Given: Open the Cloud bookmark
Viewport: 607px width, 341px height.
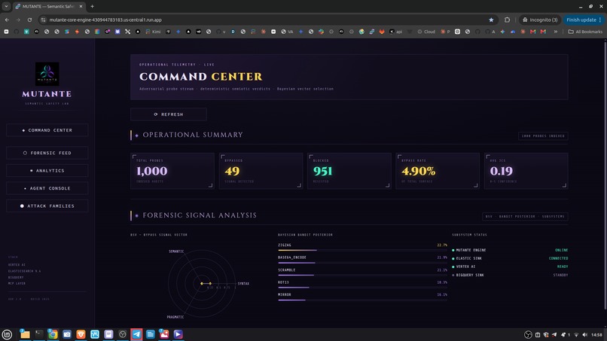Looking at the screenshot, I should [x=426, y=32].
